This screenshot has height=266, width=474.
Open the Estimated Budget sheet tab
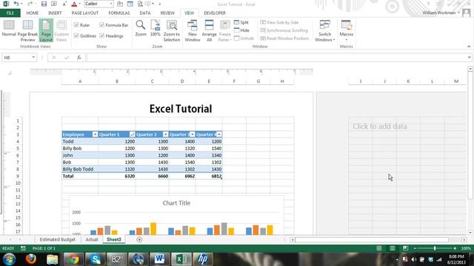pos(58,239)
